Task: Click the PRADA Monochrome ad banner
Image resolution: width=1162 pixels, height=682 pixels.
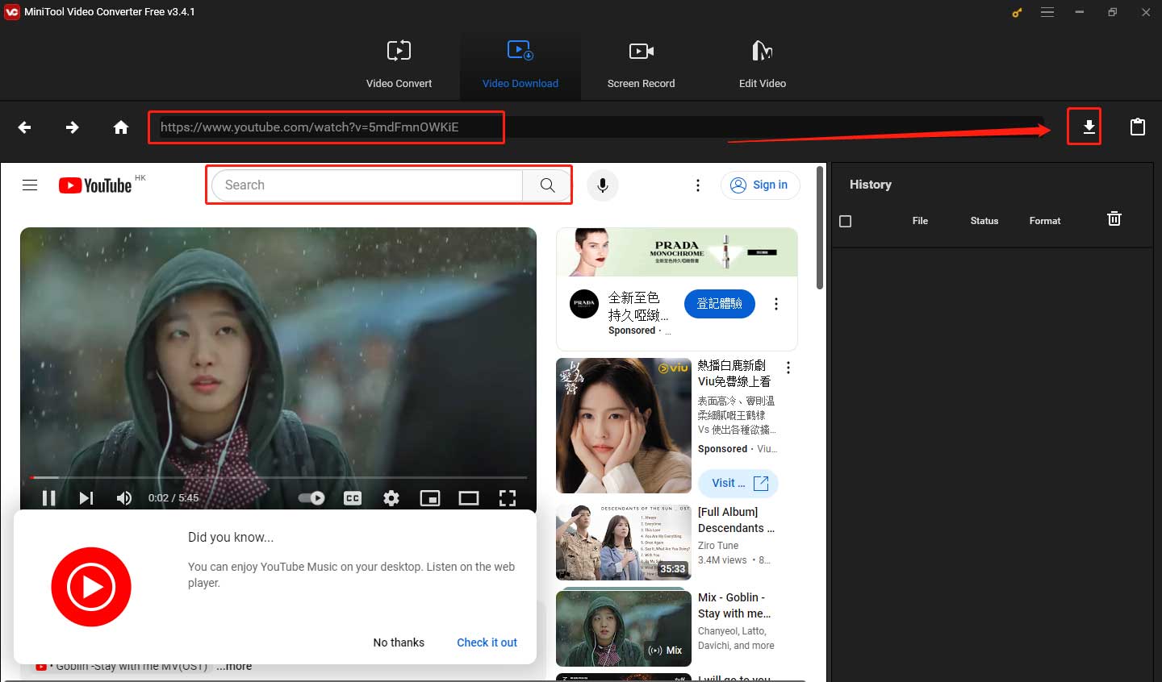Action: pos(677,252)
